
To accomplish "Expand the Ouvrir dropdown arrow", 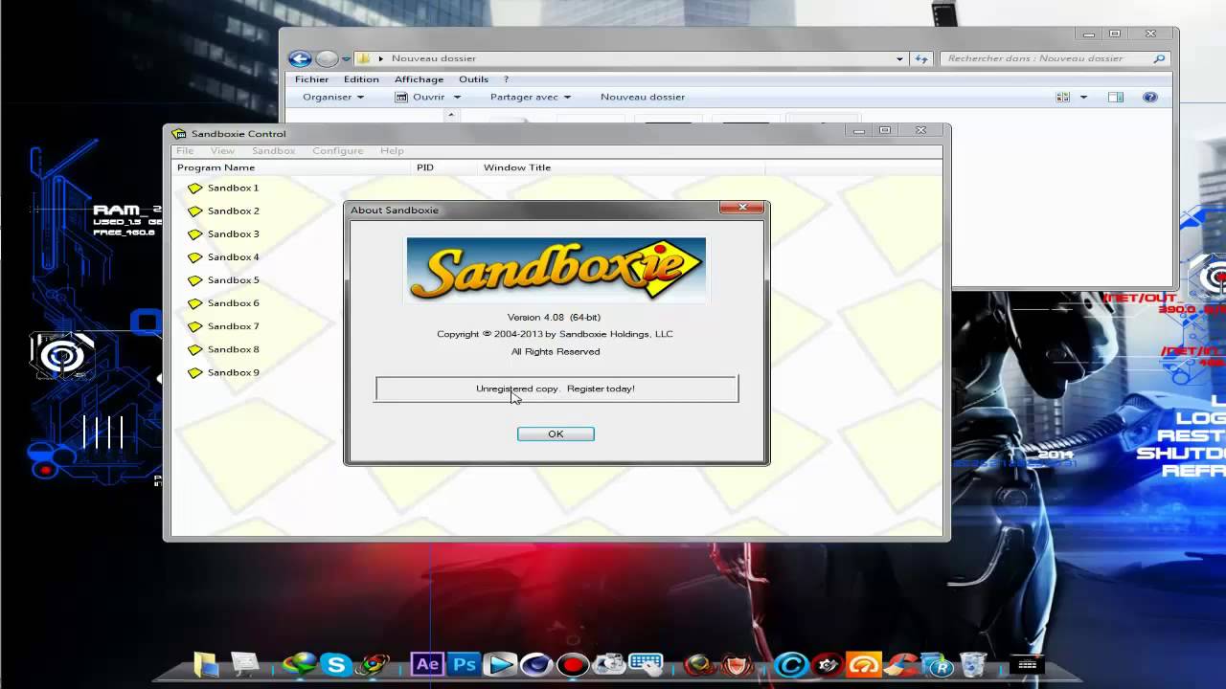I will [x=457, y=97].
